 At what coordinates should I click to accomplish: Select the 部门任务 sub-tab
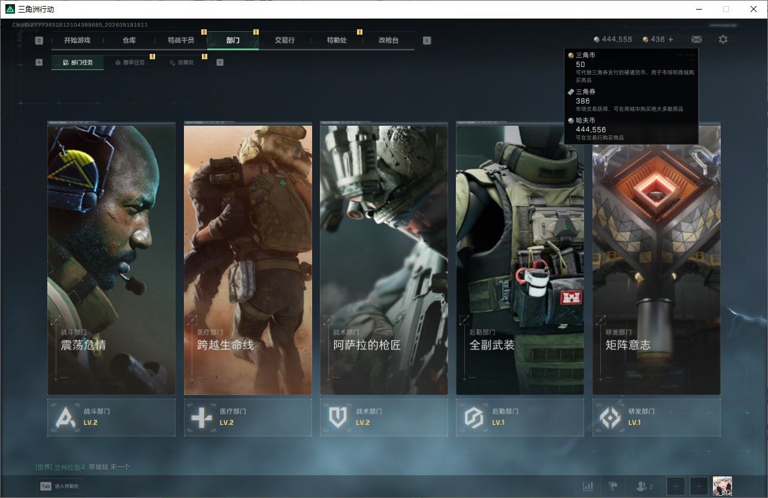[x=77, y=62]
